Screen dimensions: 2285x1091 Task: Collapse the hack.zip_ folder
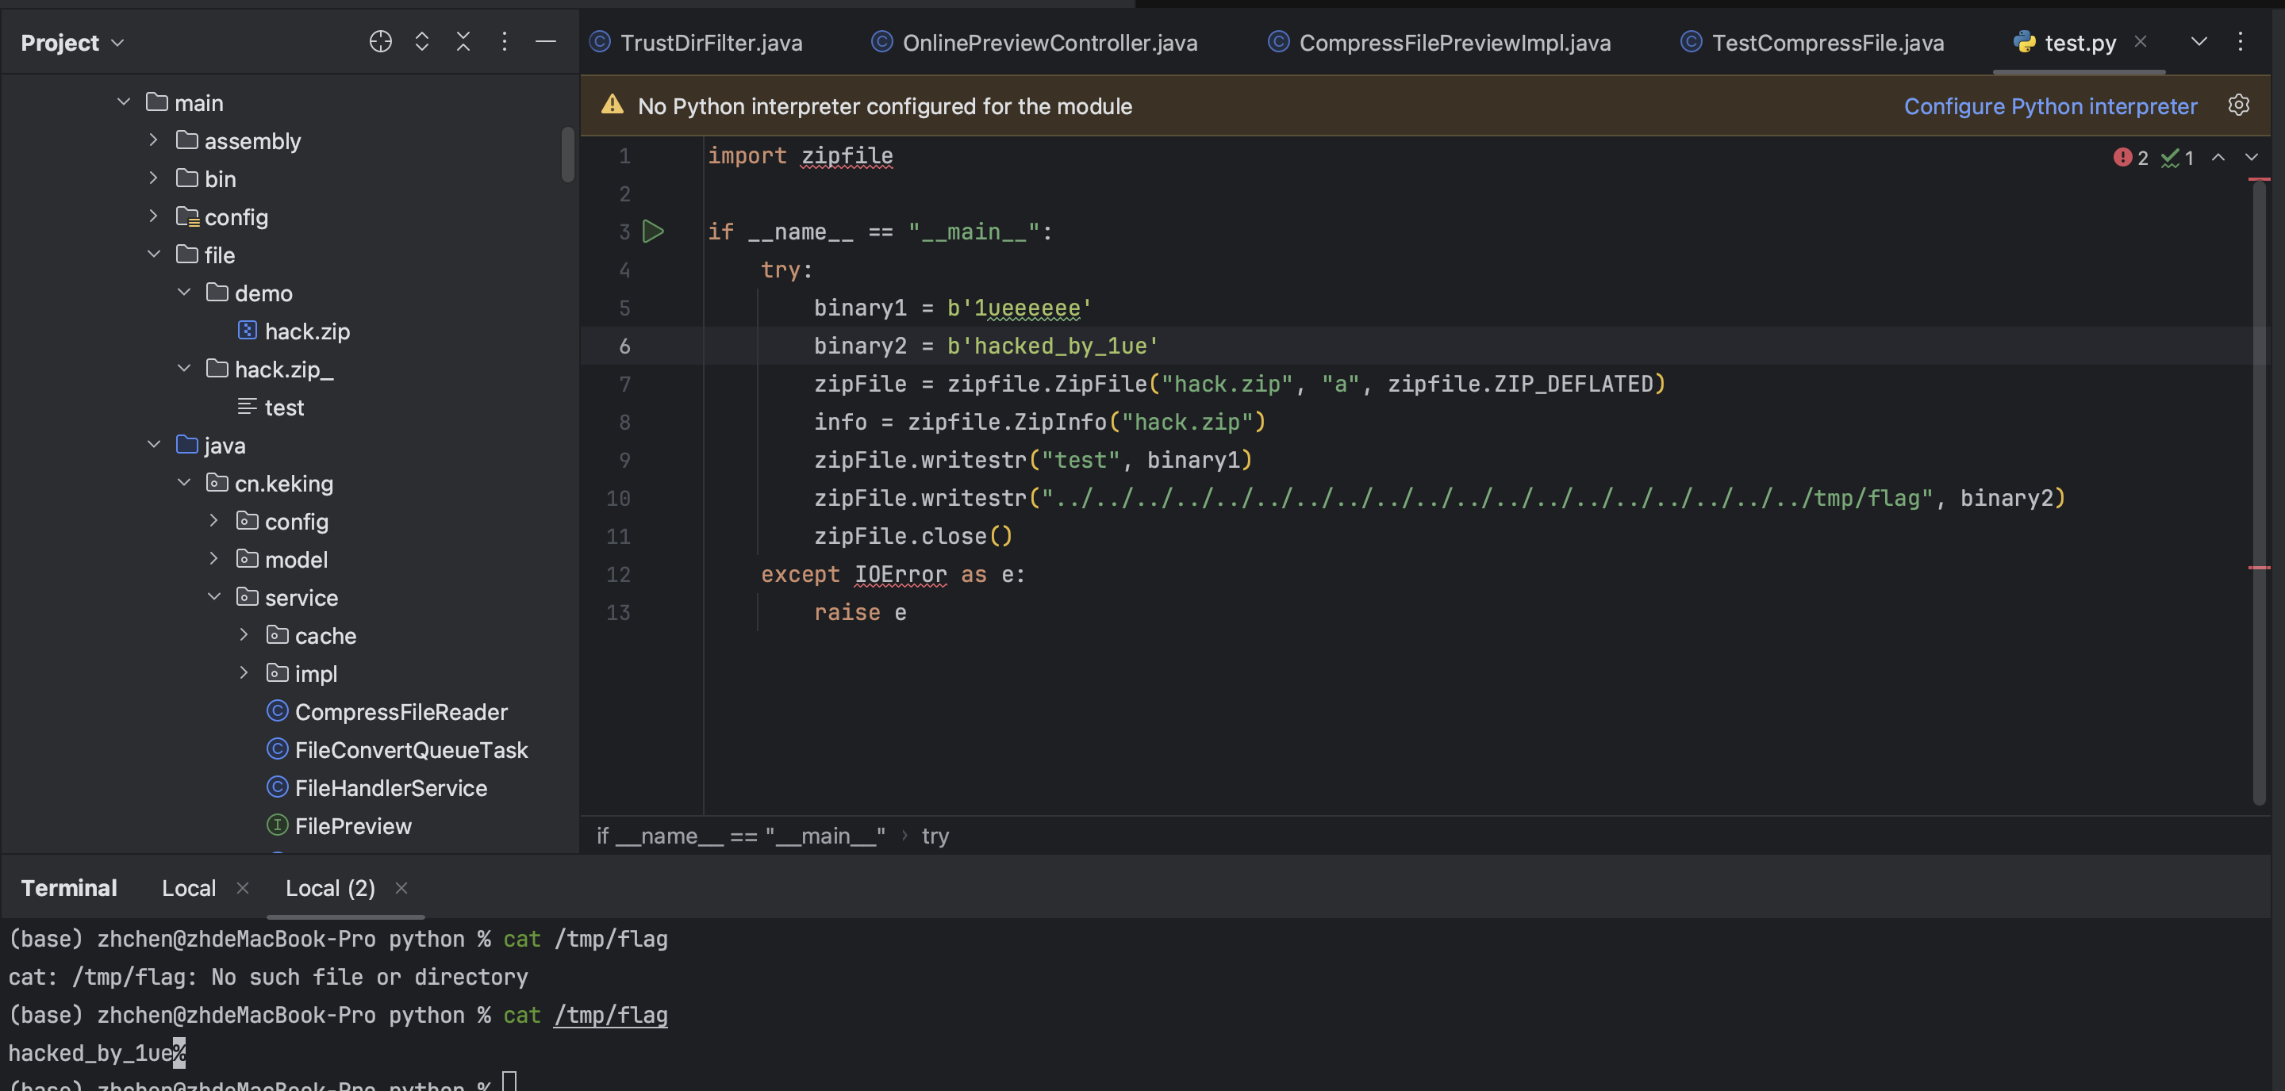pyautogui.click(x=183, y=369)
